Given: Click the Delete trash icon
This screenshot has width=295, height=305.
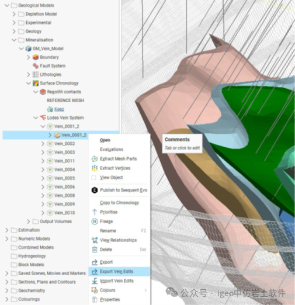Looking at the screenshot, I should click(x=95, y=249).
